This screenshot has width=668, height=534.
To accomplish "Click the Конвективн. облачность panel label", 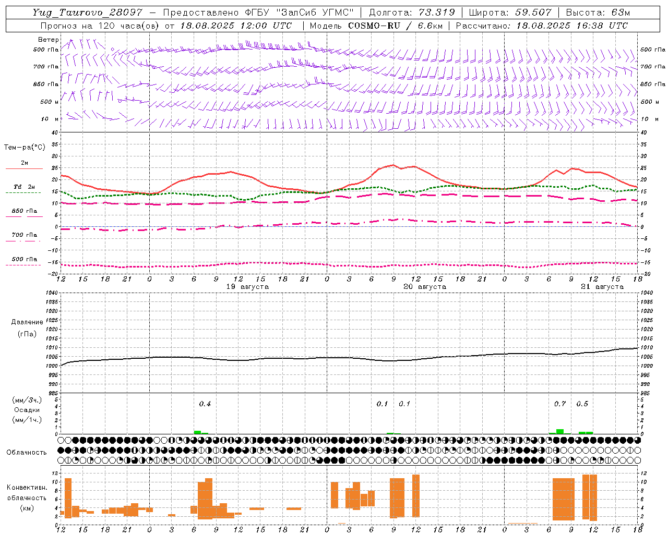I will tap(27, 493).
